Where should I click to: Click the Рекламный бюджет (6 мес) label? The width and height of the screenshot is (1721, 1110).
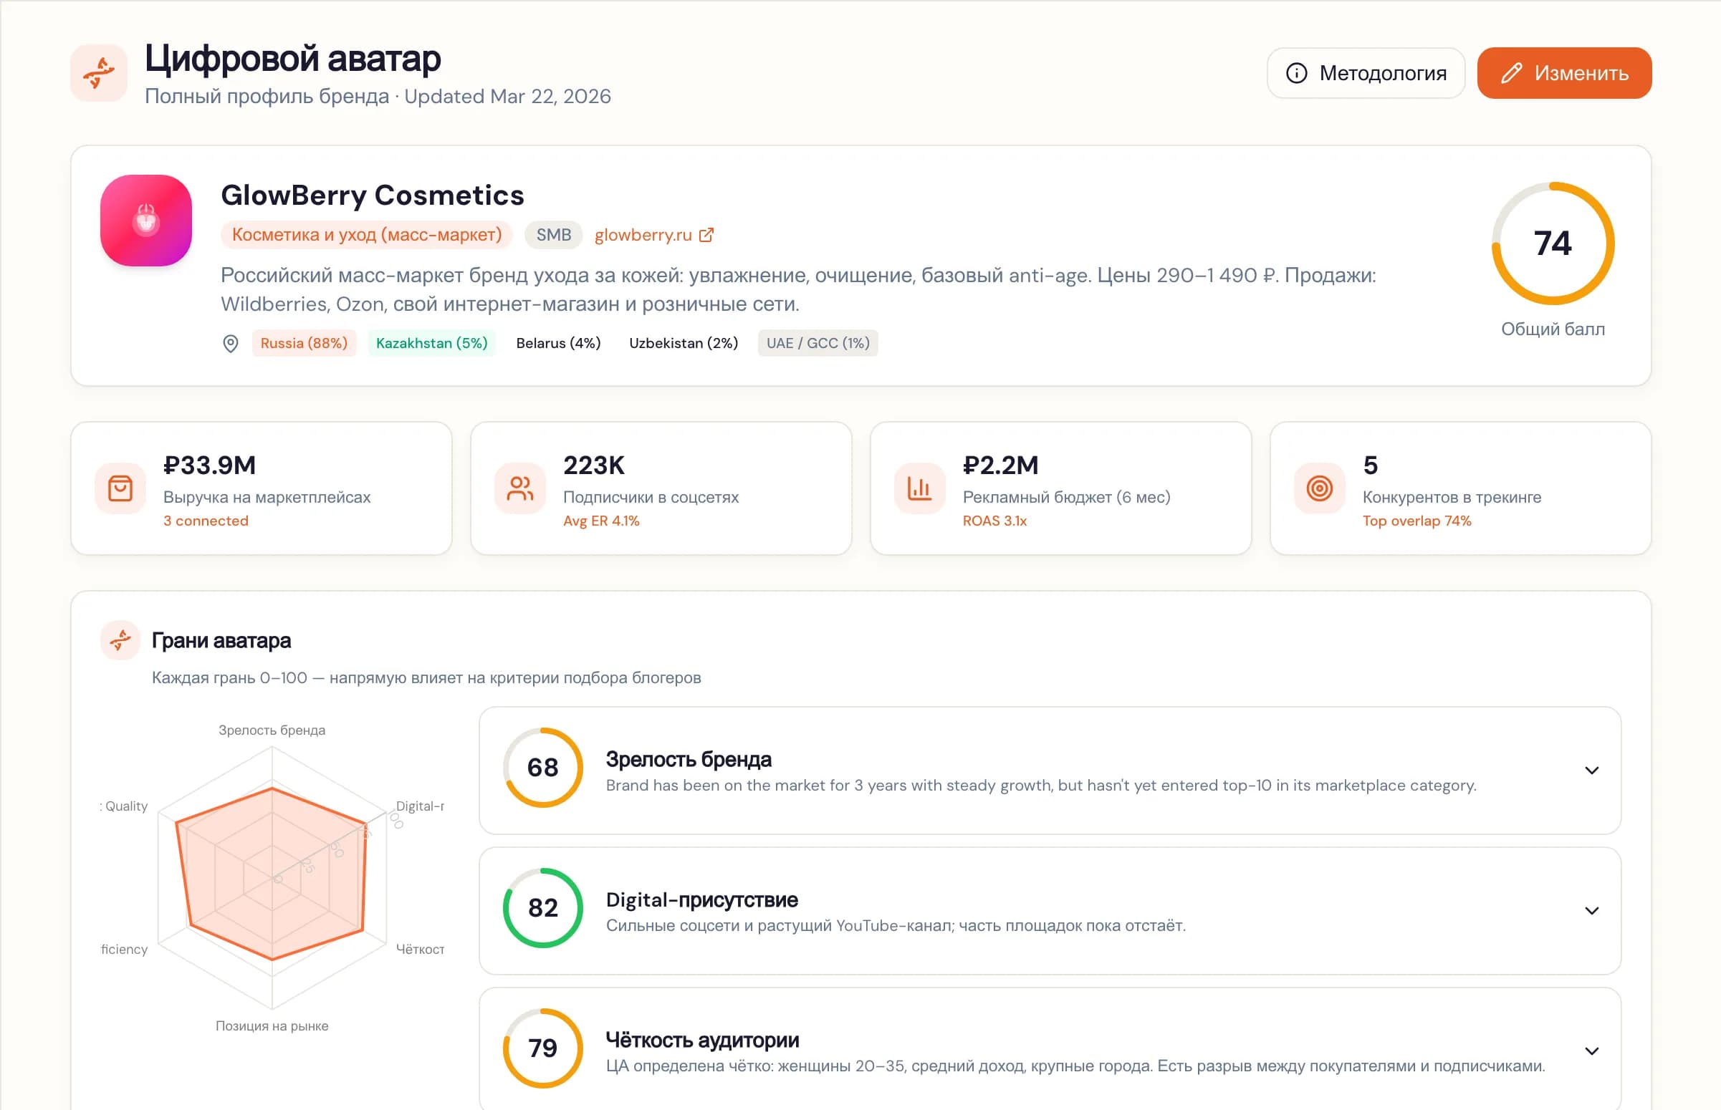[x=1066, y=497]
